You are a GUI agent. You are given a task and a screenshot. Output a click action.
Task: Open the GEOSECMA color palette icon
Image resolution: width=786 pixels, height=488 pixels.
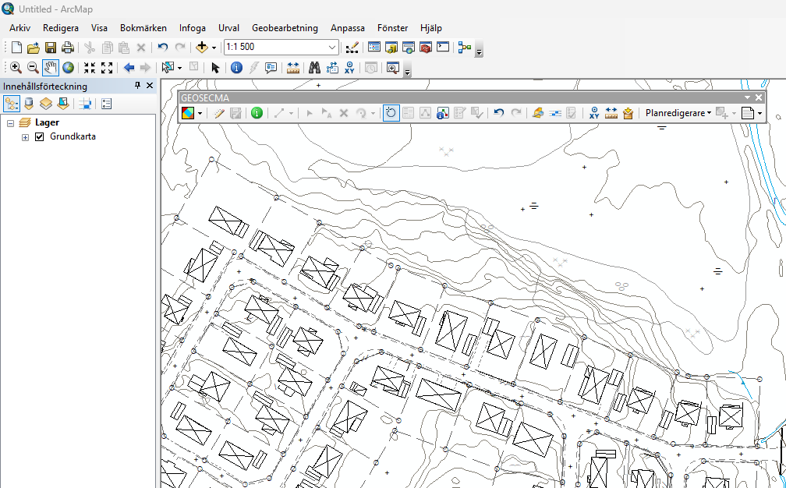click(189, 113)
